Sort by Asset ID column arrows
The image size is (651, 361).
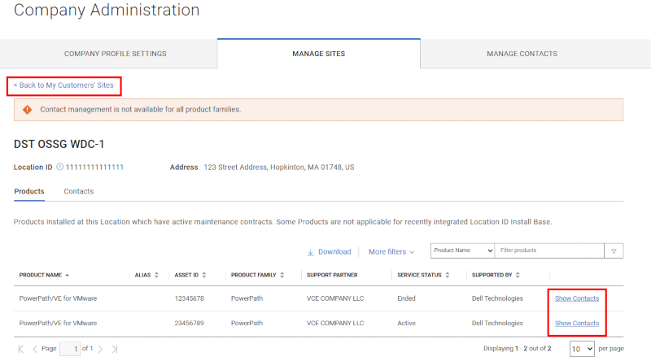coord(205,275)
